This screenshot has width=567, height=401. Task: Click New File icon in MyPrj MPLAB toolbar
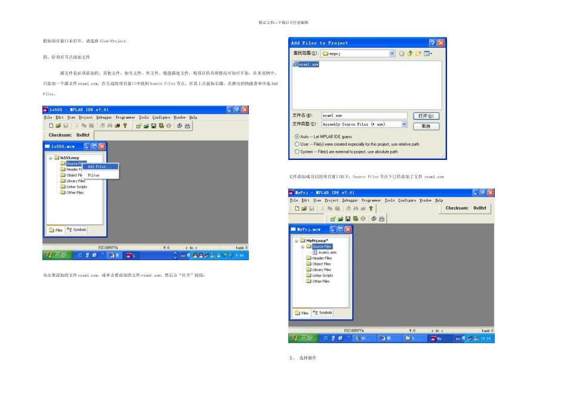pyautogui.click(x=297, y=209)
